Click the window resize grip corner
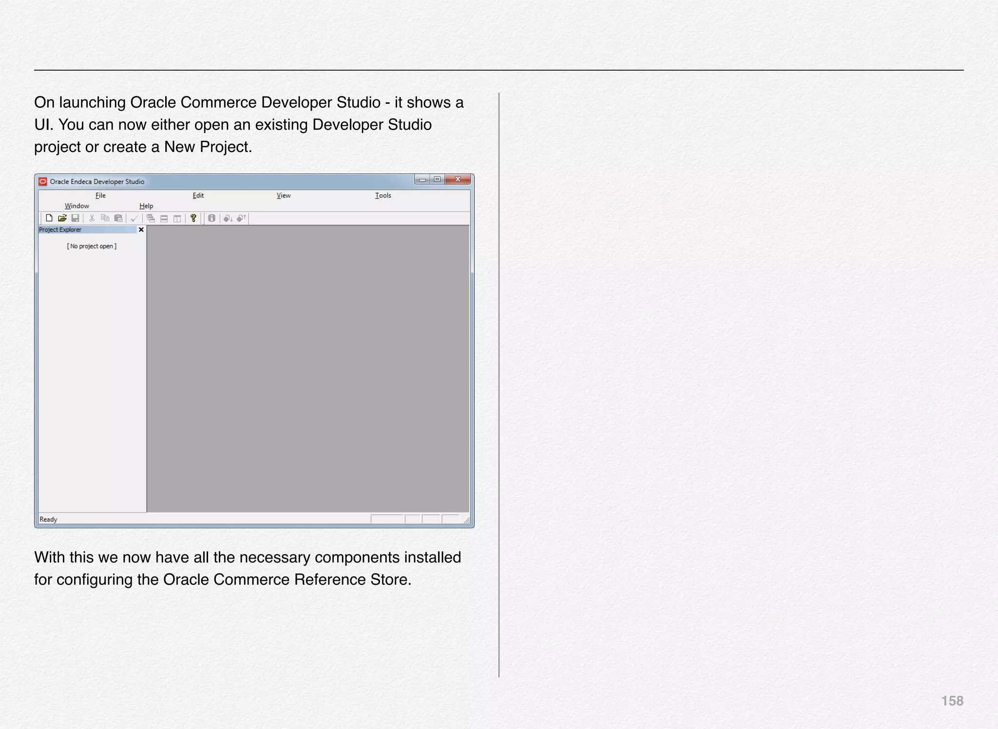This screenshot has height=729, width=998. pyautogui.click(x=466, y=520)
